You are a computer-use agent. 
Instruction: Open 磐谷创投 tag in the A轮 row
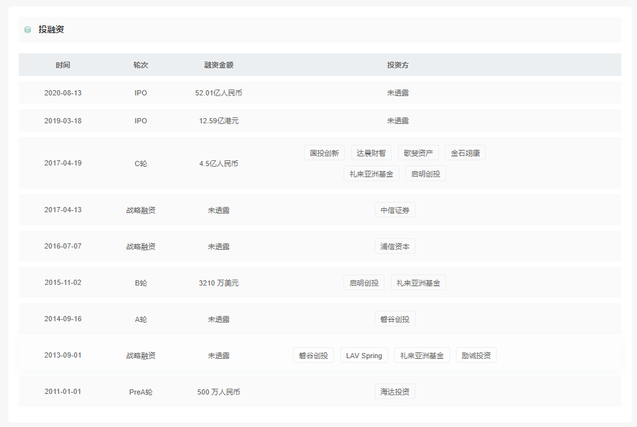[x=395, y=319]
